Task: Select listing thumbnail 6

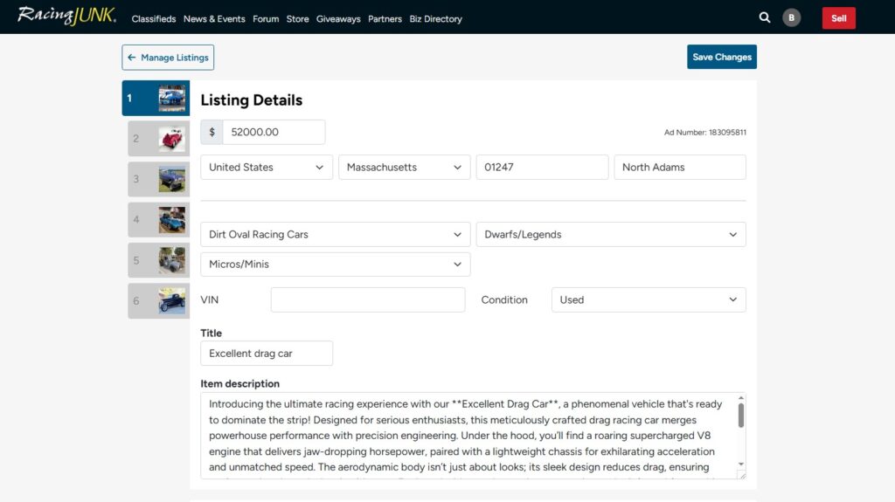Action: coord(159,300)
